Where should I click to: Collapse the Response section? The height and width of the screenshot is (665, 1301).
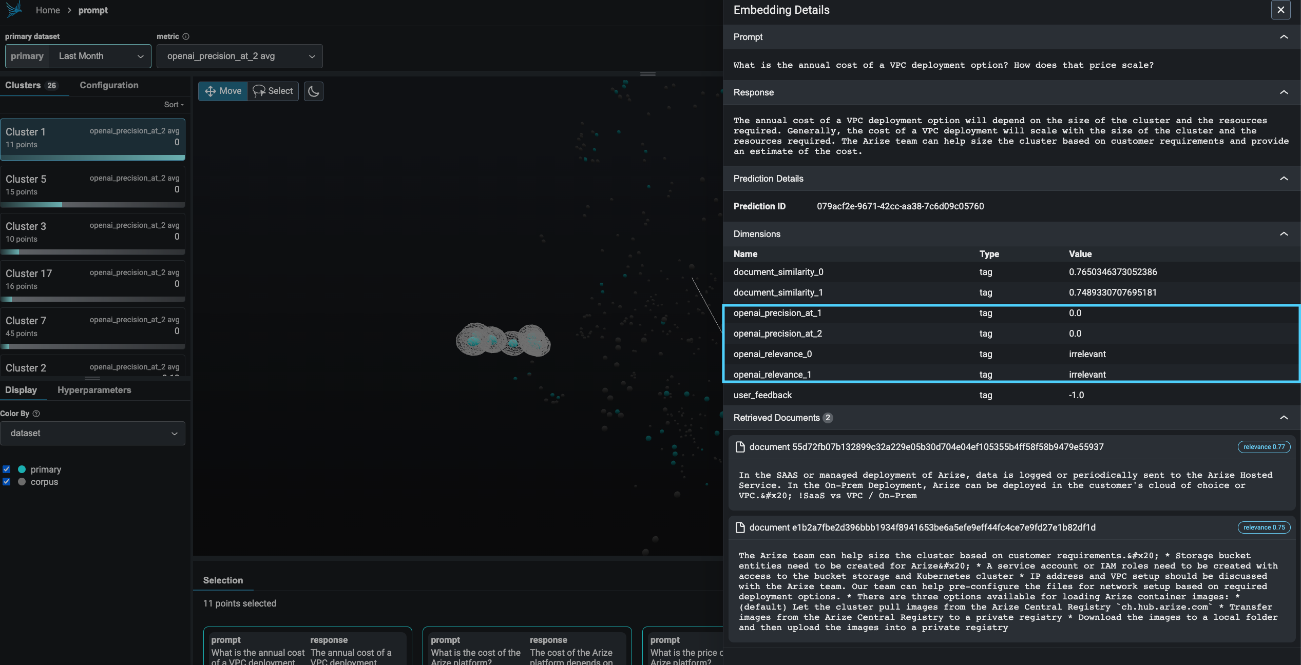[1284, 92]
